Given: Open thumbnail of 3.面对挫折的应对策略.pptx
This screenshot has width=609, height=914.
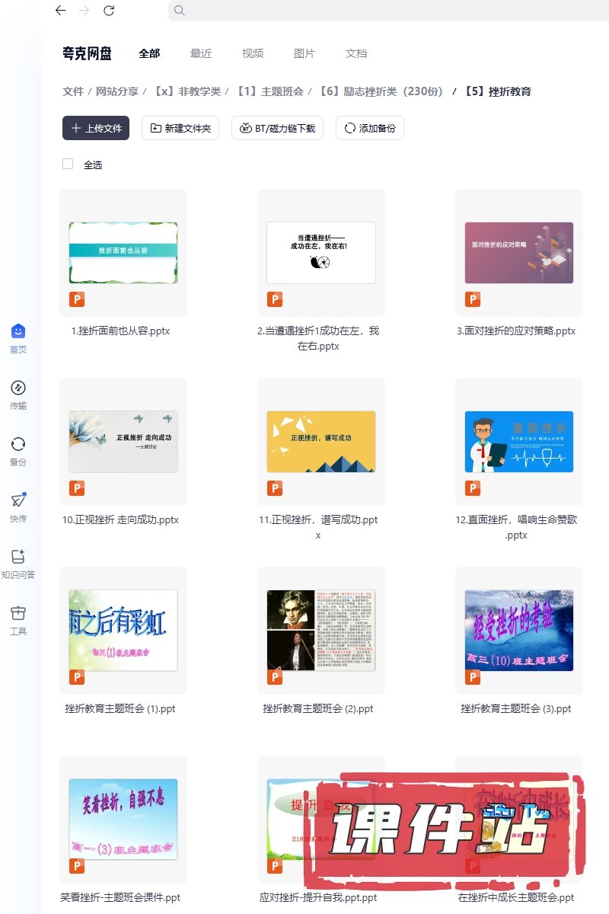Looking at the screenshot, I should [x=518, y=253].
